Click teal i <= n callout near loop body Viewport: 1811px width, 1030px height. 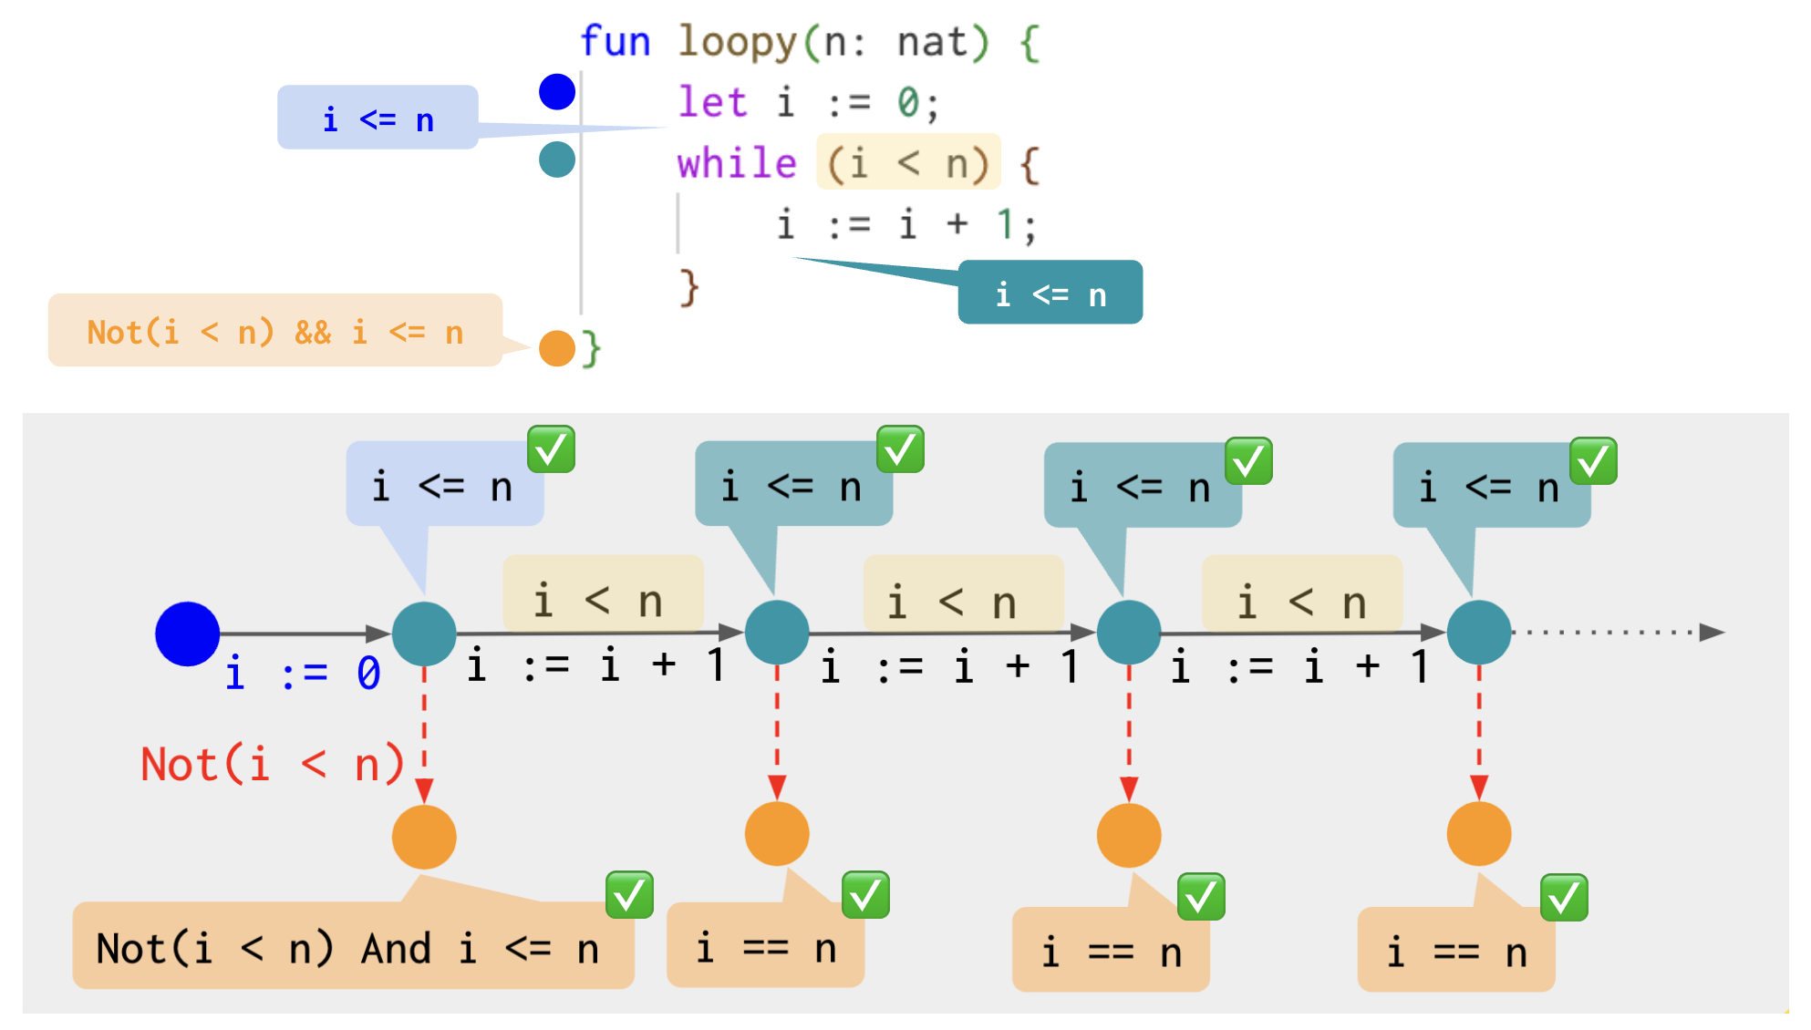[x=1050, y=294]
